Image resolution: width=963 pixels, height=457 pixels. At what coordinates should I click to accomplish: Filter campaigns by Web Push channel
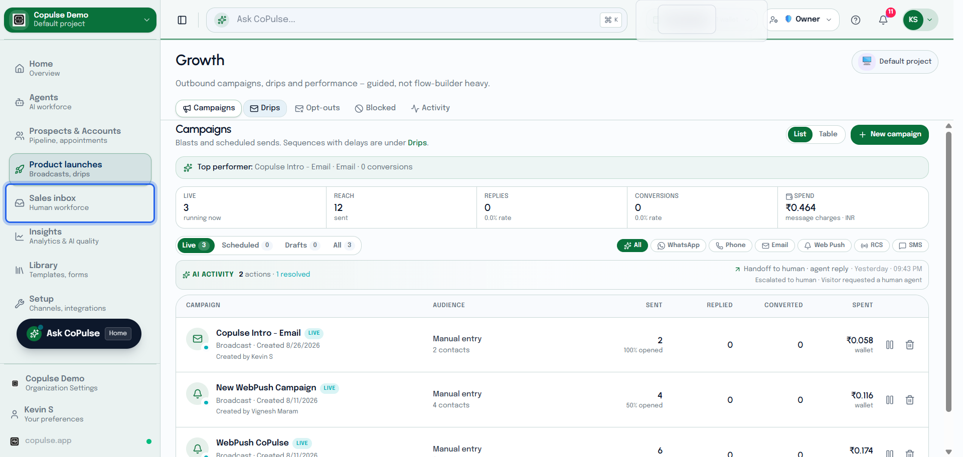pos(825,246)
